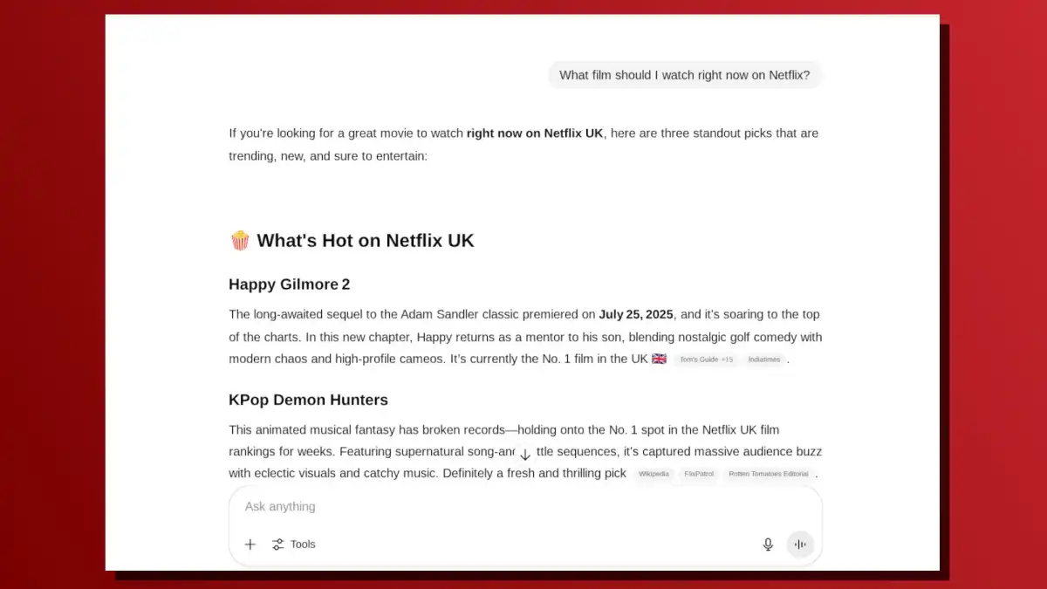Viewport: 1047px width, 589px height.
Task: Click the What's Hot on Netflix UK heading
Action: click(x=365, y=241)
